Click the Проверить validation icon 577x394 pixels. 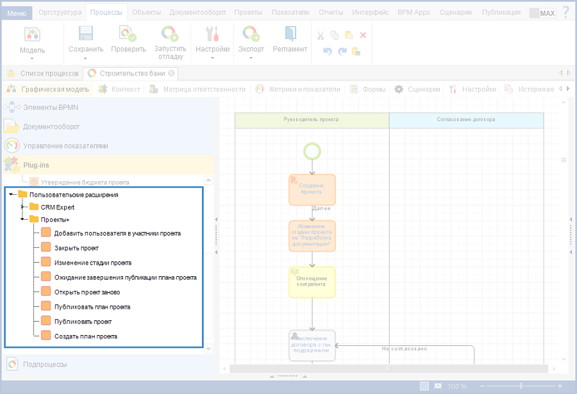coord(128,34)
